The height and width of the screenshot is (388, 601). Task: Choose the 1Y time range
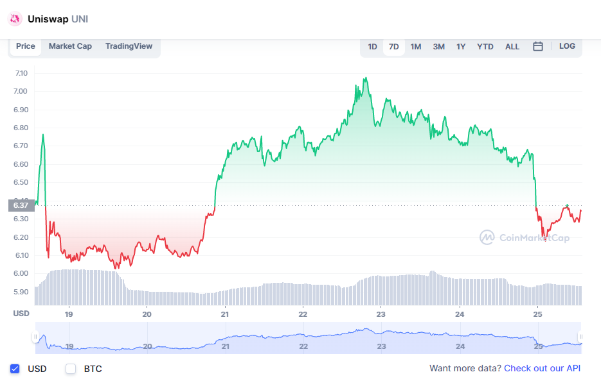point(461,47)
